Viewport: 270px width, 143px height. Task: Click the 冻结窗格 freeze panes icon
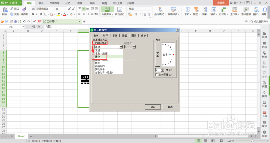[246, 10]
